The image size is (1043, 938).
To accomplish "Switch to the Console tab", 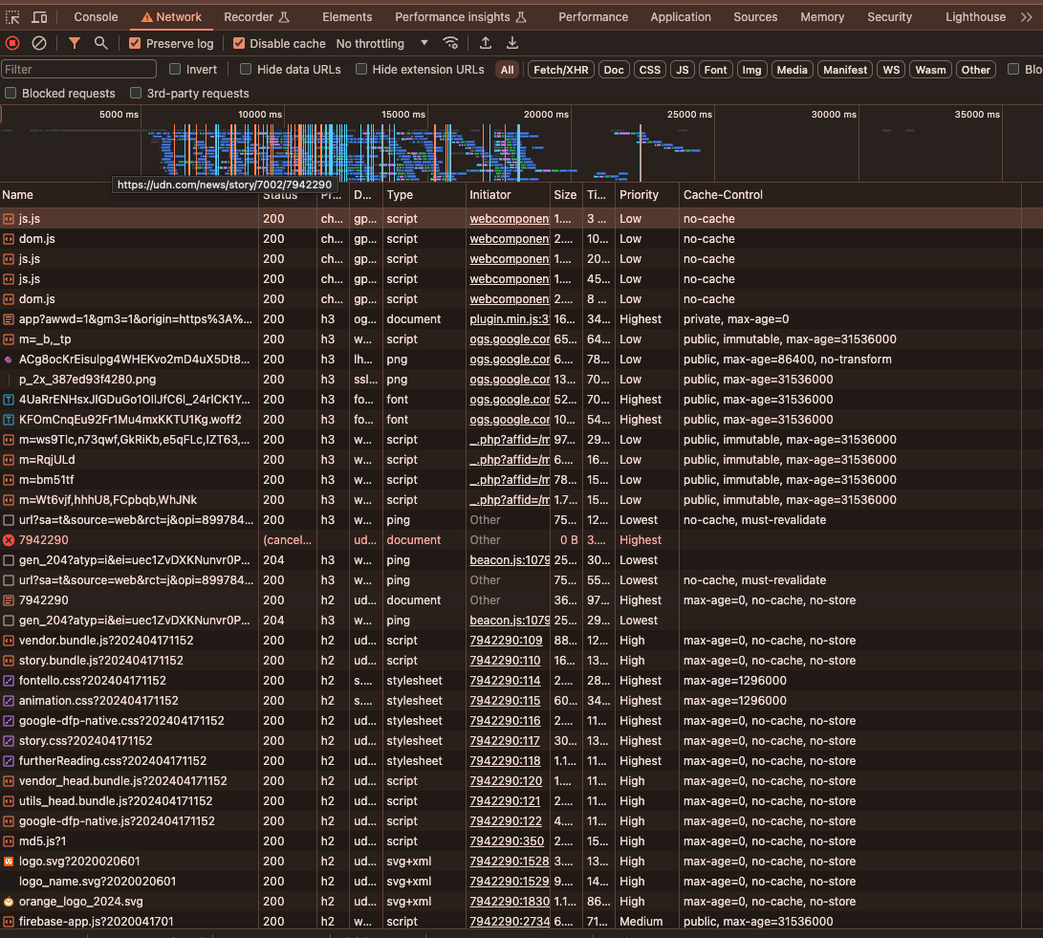I will [96, 17].
